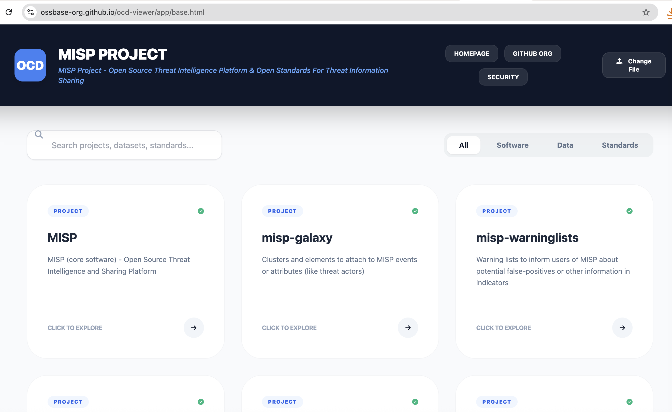Open misp-galaxy via its arrow icon

[408, 328]
